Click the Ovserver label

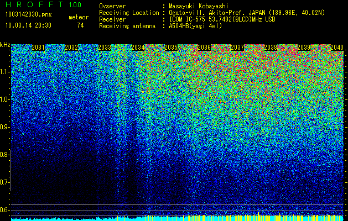click(x=112, y=6)
